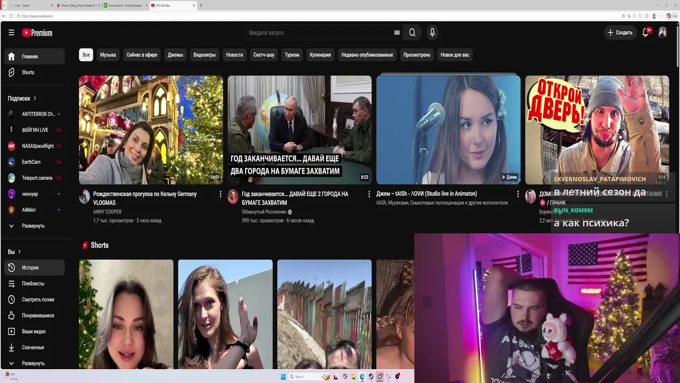Start voice search with the microphone icon
The image size is (680, 383).
coord(432,33)
